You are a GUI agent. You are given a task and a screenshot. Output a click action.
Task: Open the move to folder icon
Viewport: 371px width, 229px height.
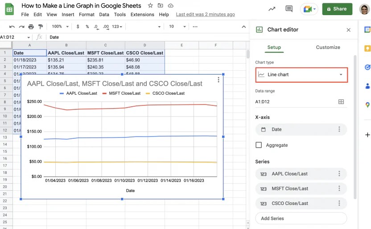(161, 5)
